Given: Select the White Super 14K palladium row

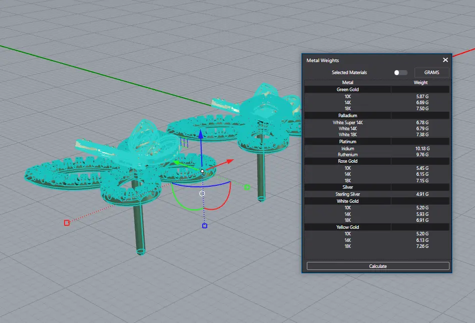Looking at the screenshot, I should [x=347, y=122].
